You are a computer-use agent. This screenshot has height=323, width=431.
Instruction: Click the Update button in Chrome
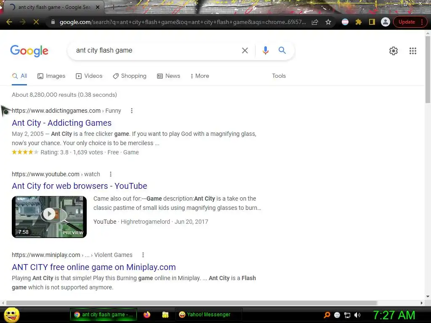click(407, 22)
